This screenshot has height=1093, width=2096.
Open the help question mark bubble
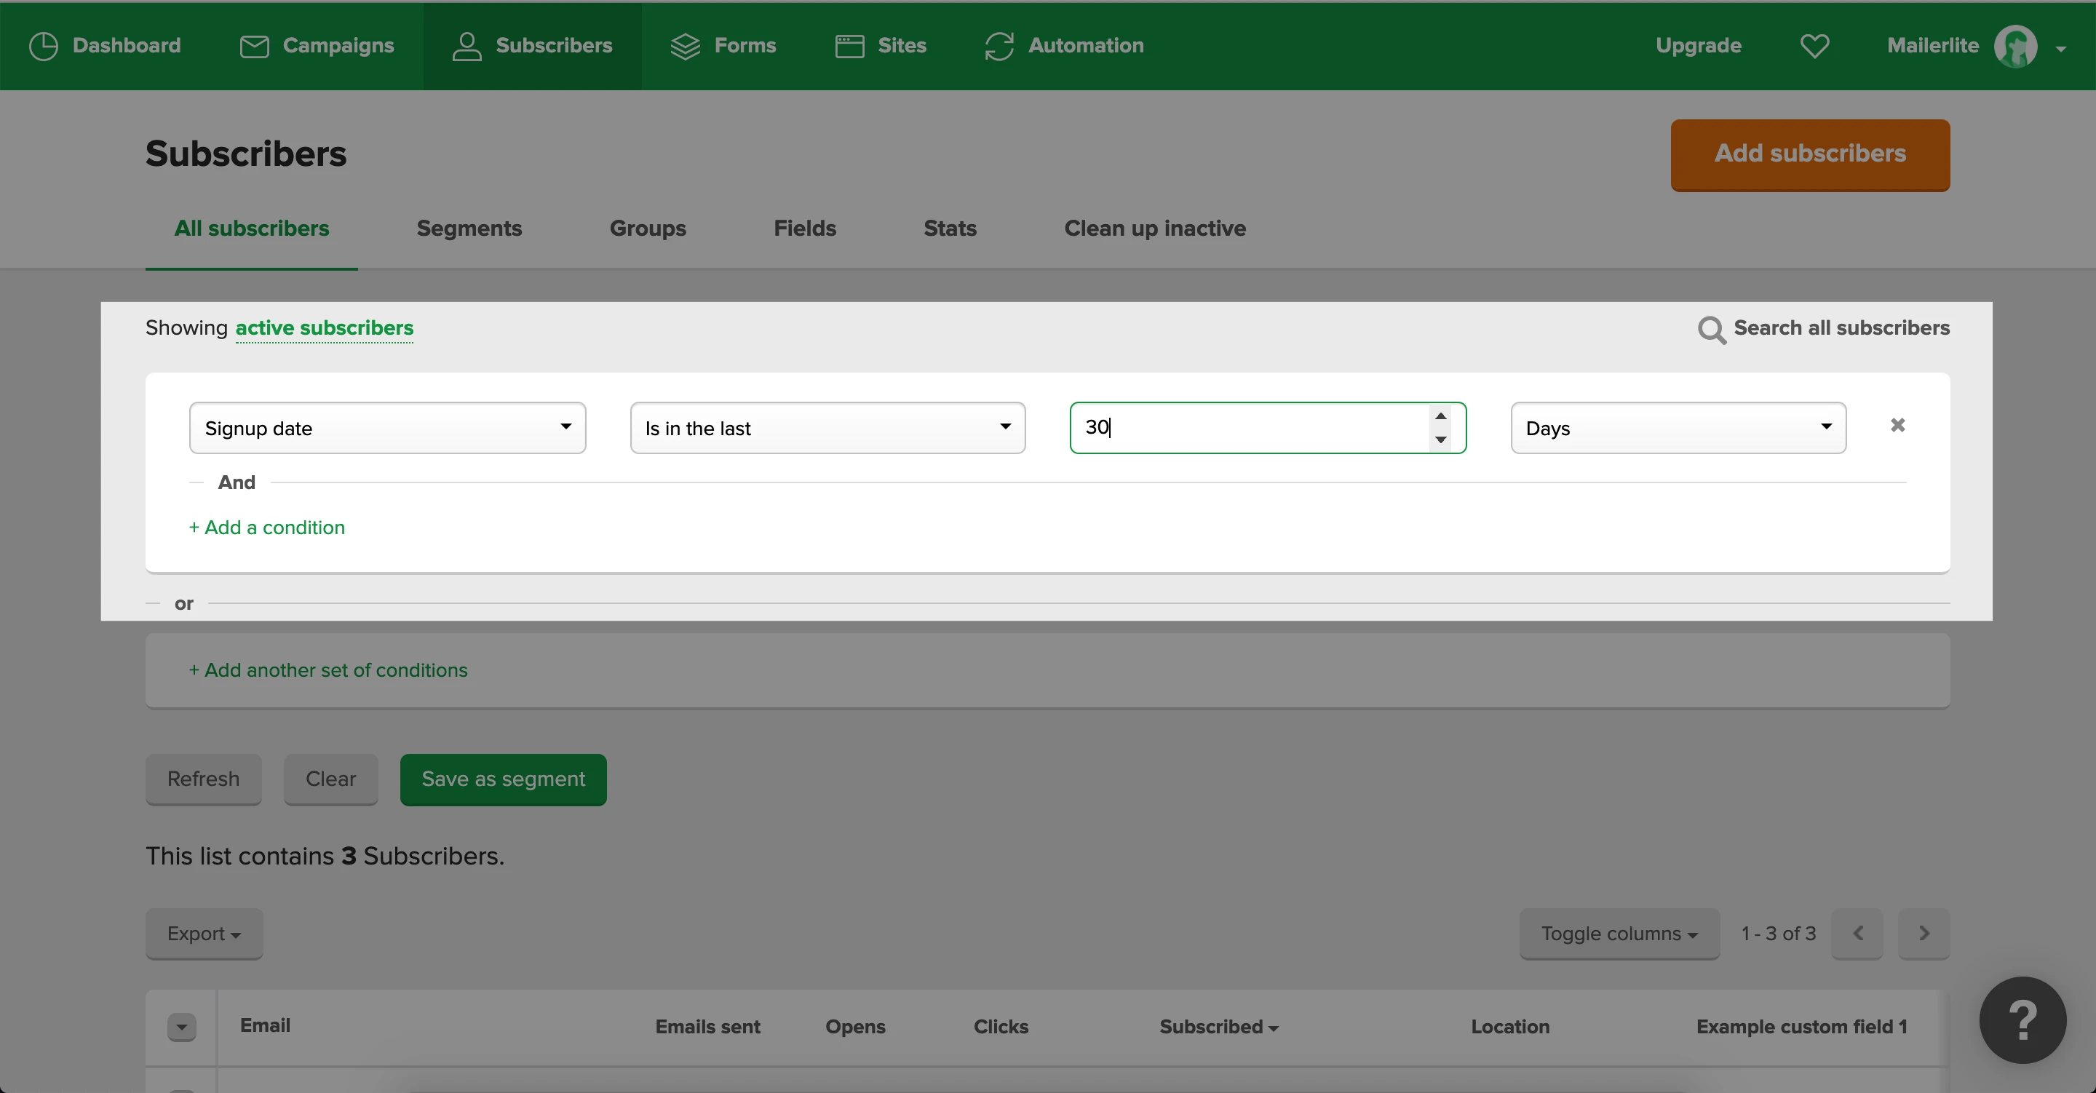[x=2022, y=1020]
